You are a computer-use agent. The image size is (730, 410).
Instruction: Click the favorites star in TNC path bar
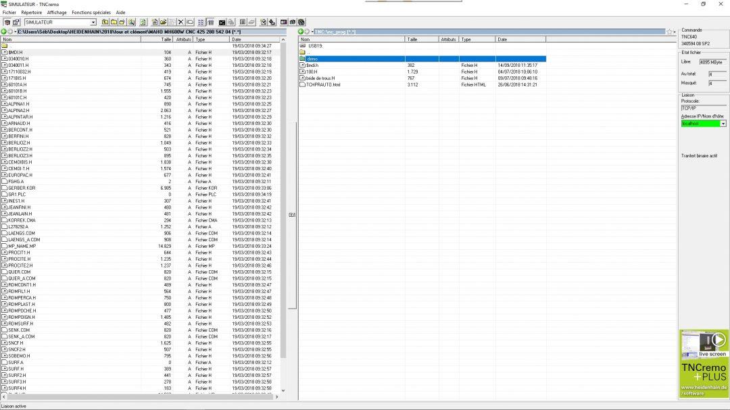[x=669, y=32]
